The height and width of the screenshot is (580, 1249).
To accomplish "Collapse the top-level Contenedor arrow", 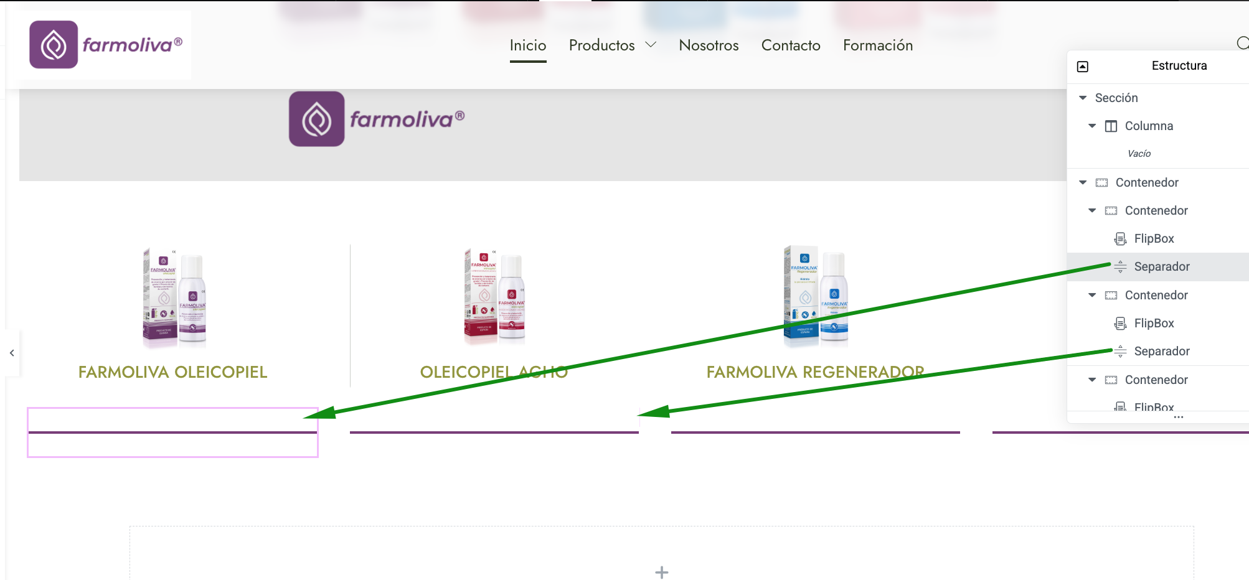I will tap(1083, 182).
